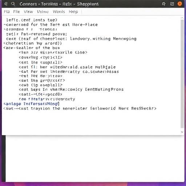Screen dimensions: 186x186
Task: Click the app icon left of the search magnifier
Action: [6, 4]
